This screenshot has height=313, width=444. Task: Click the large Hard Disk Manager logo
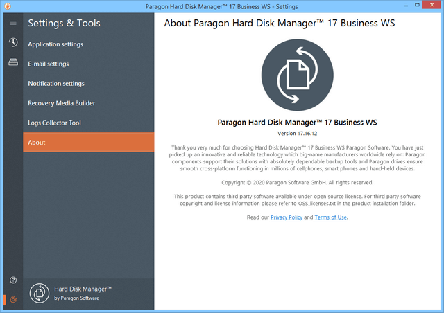(x=298, y=75)
